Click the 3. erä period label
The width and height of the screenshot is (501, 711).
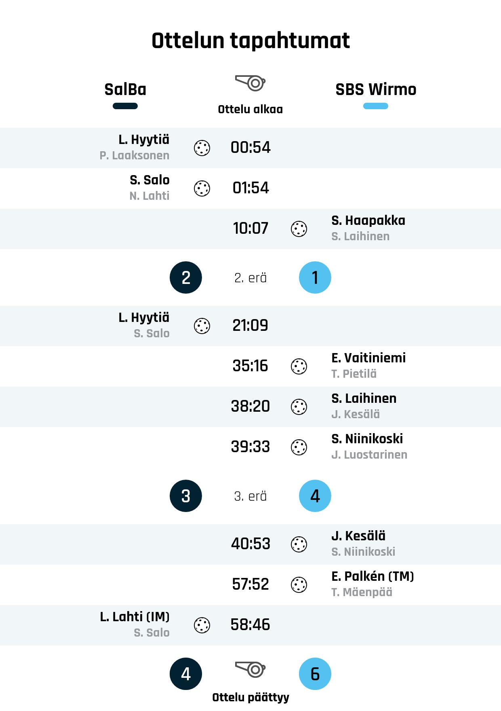click(x=250, y=496)
